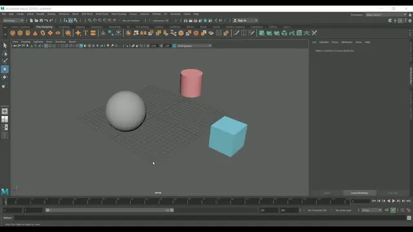Screen dimensions: 413x232
Task: Click the green Cylindrical UV mapping shelf icon
Action: [269, 33]
